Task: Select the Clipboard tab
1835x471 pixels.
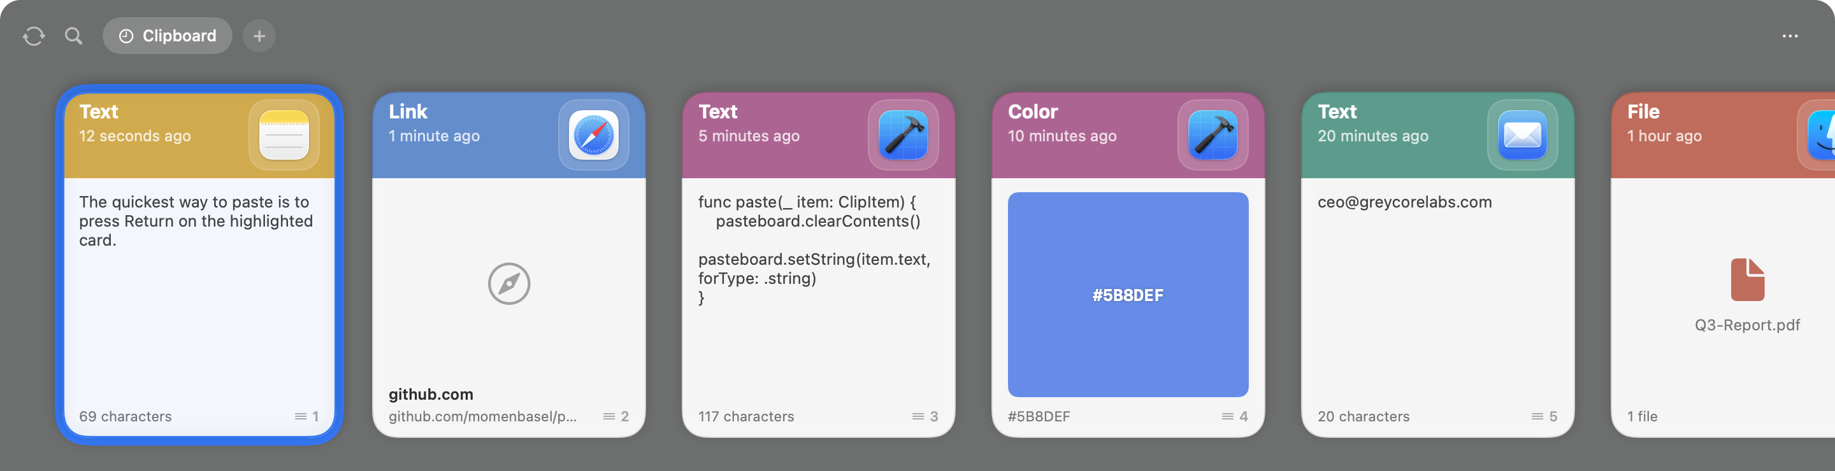Action: point(168,36)
